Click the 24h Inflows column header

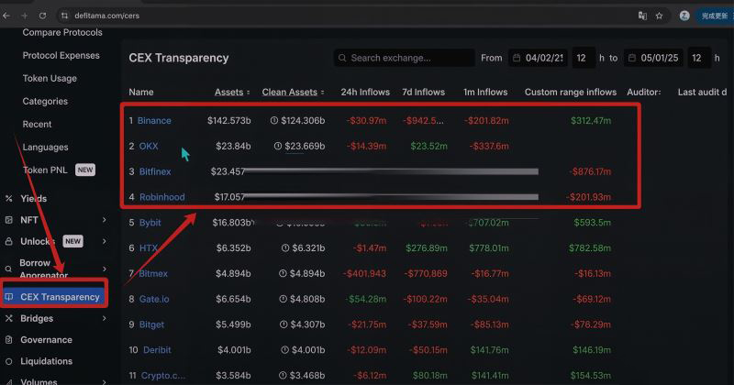pos(365,93)
